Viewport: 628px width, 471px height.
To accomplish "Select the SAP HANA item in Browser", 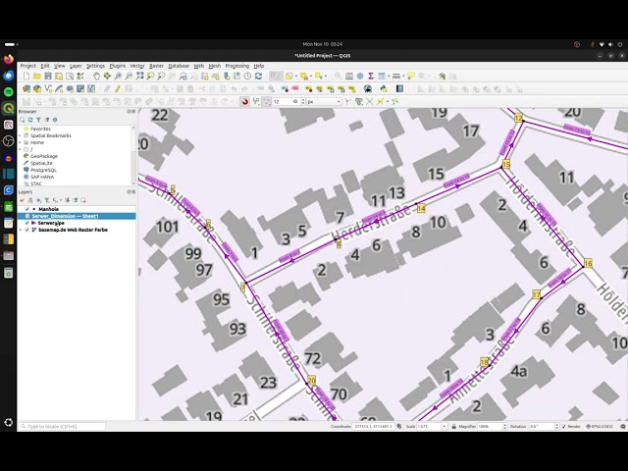I will (x=42, y=177).
